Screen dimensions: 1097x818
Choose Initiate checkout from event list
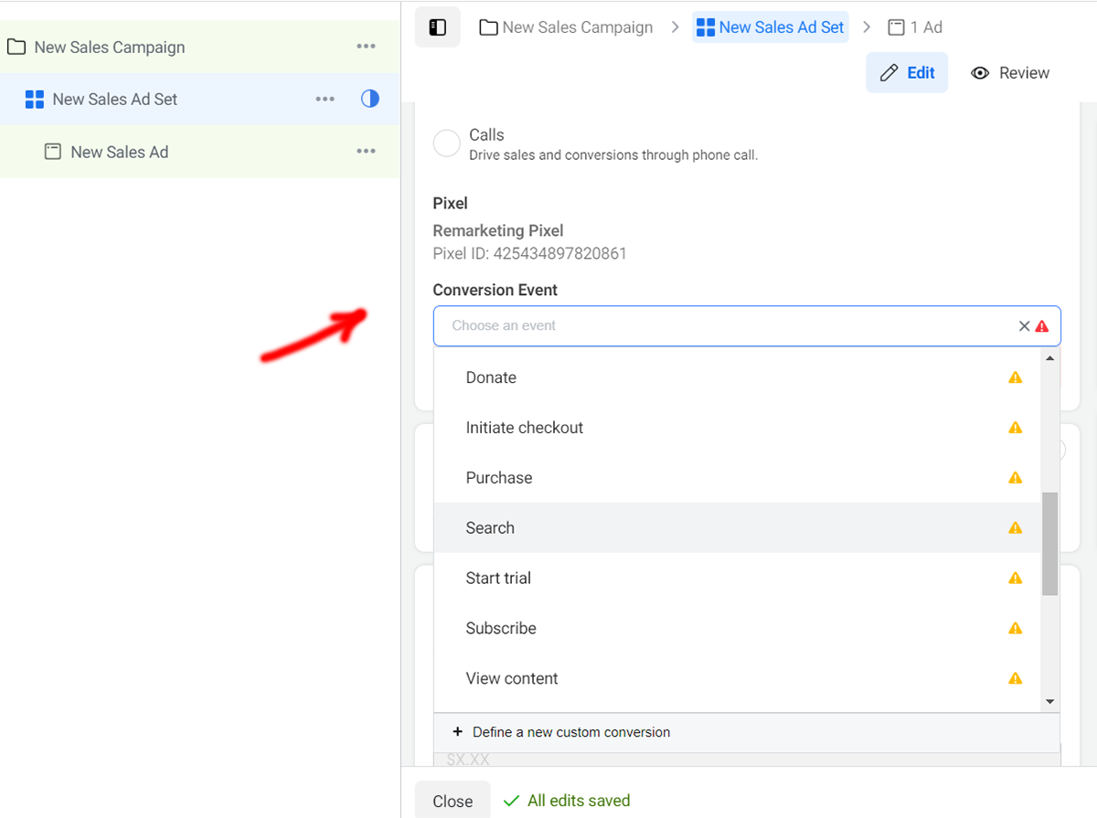(x=524, y=428)
